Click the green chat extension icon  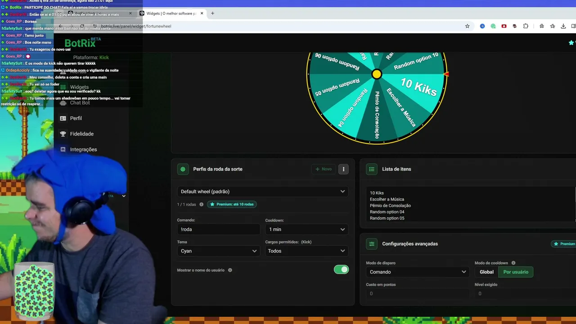(493, 26)
